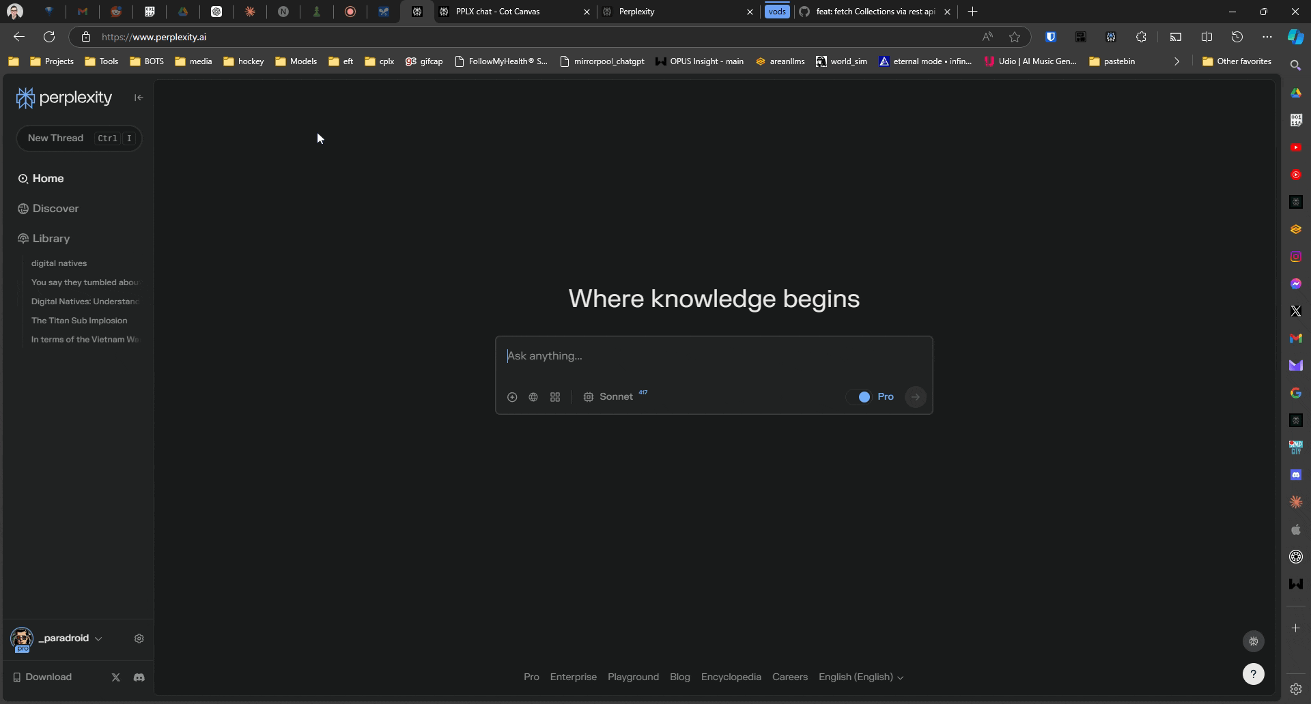Submit query with the arrow button
Screen dimensions: 1311x704
pos(916,397)
